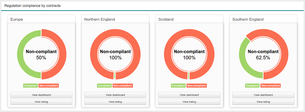
Task: Click the Regulation compliance by contracts heading
Action: tap(33, 6)
